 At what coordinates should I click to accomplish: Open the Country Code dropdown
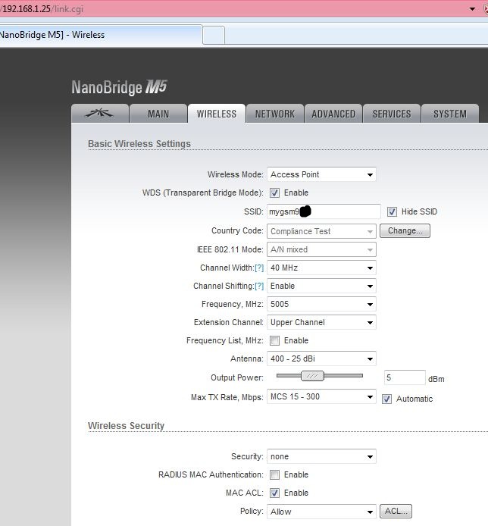[x=321, y=231]
